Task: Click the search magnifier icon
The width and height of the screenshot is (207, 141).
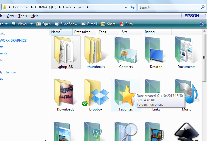Action: [203, 7]
